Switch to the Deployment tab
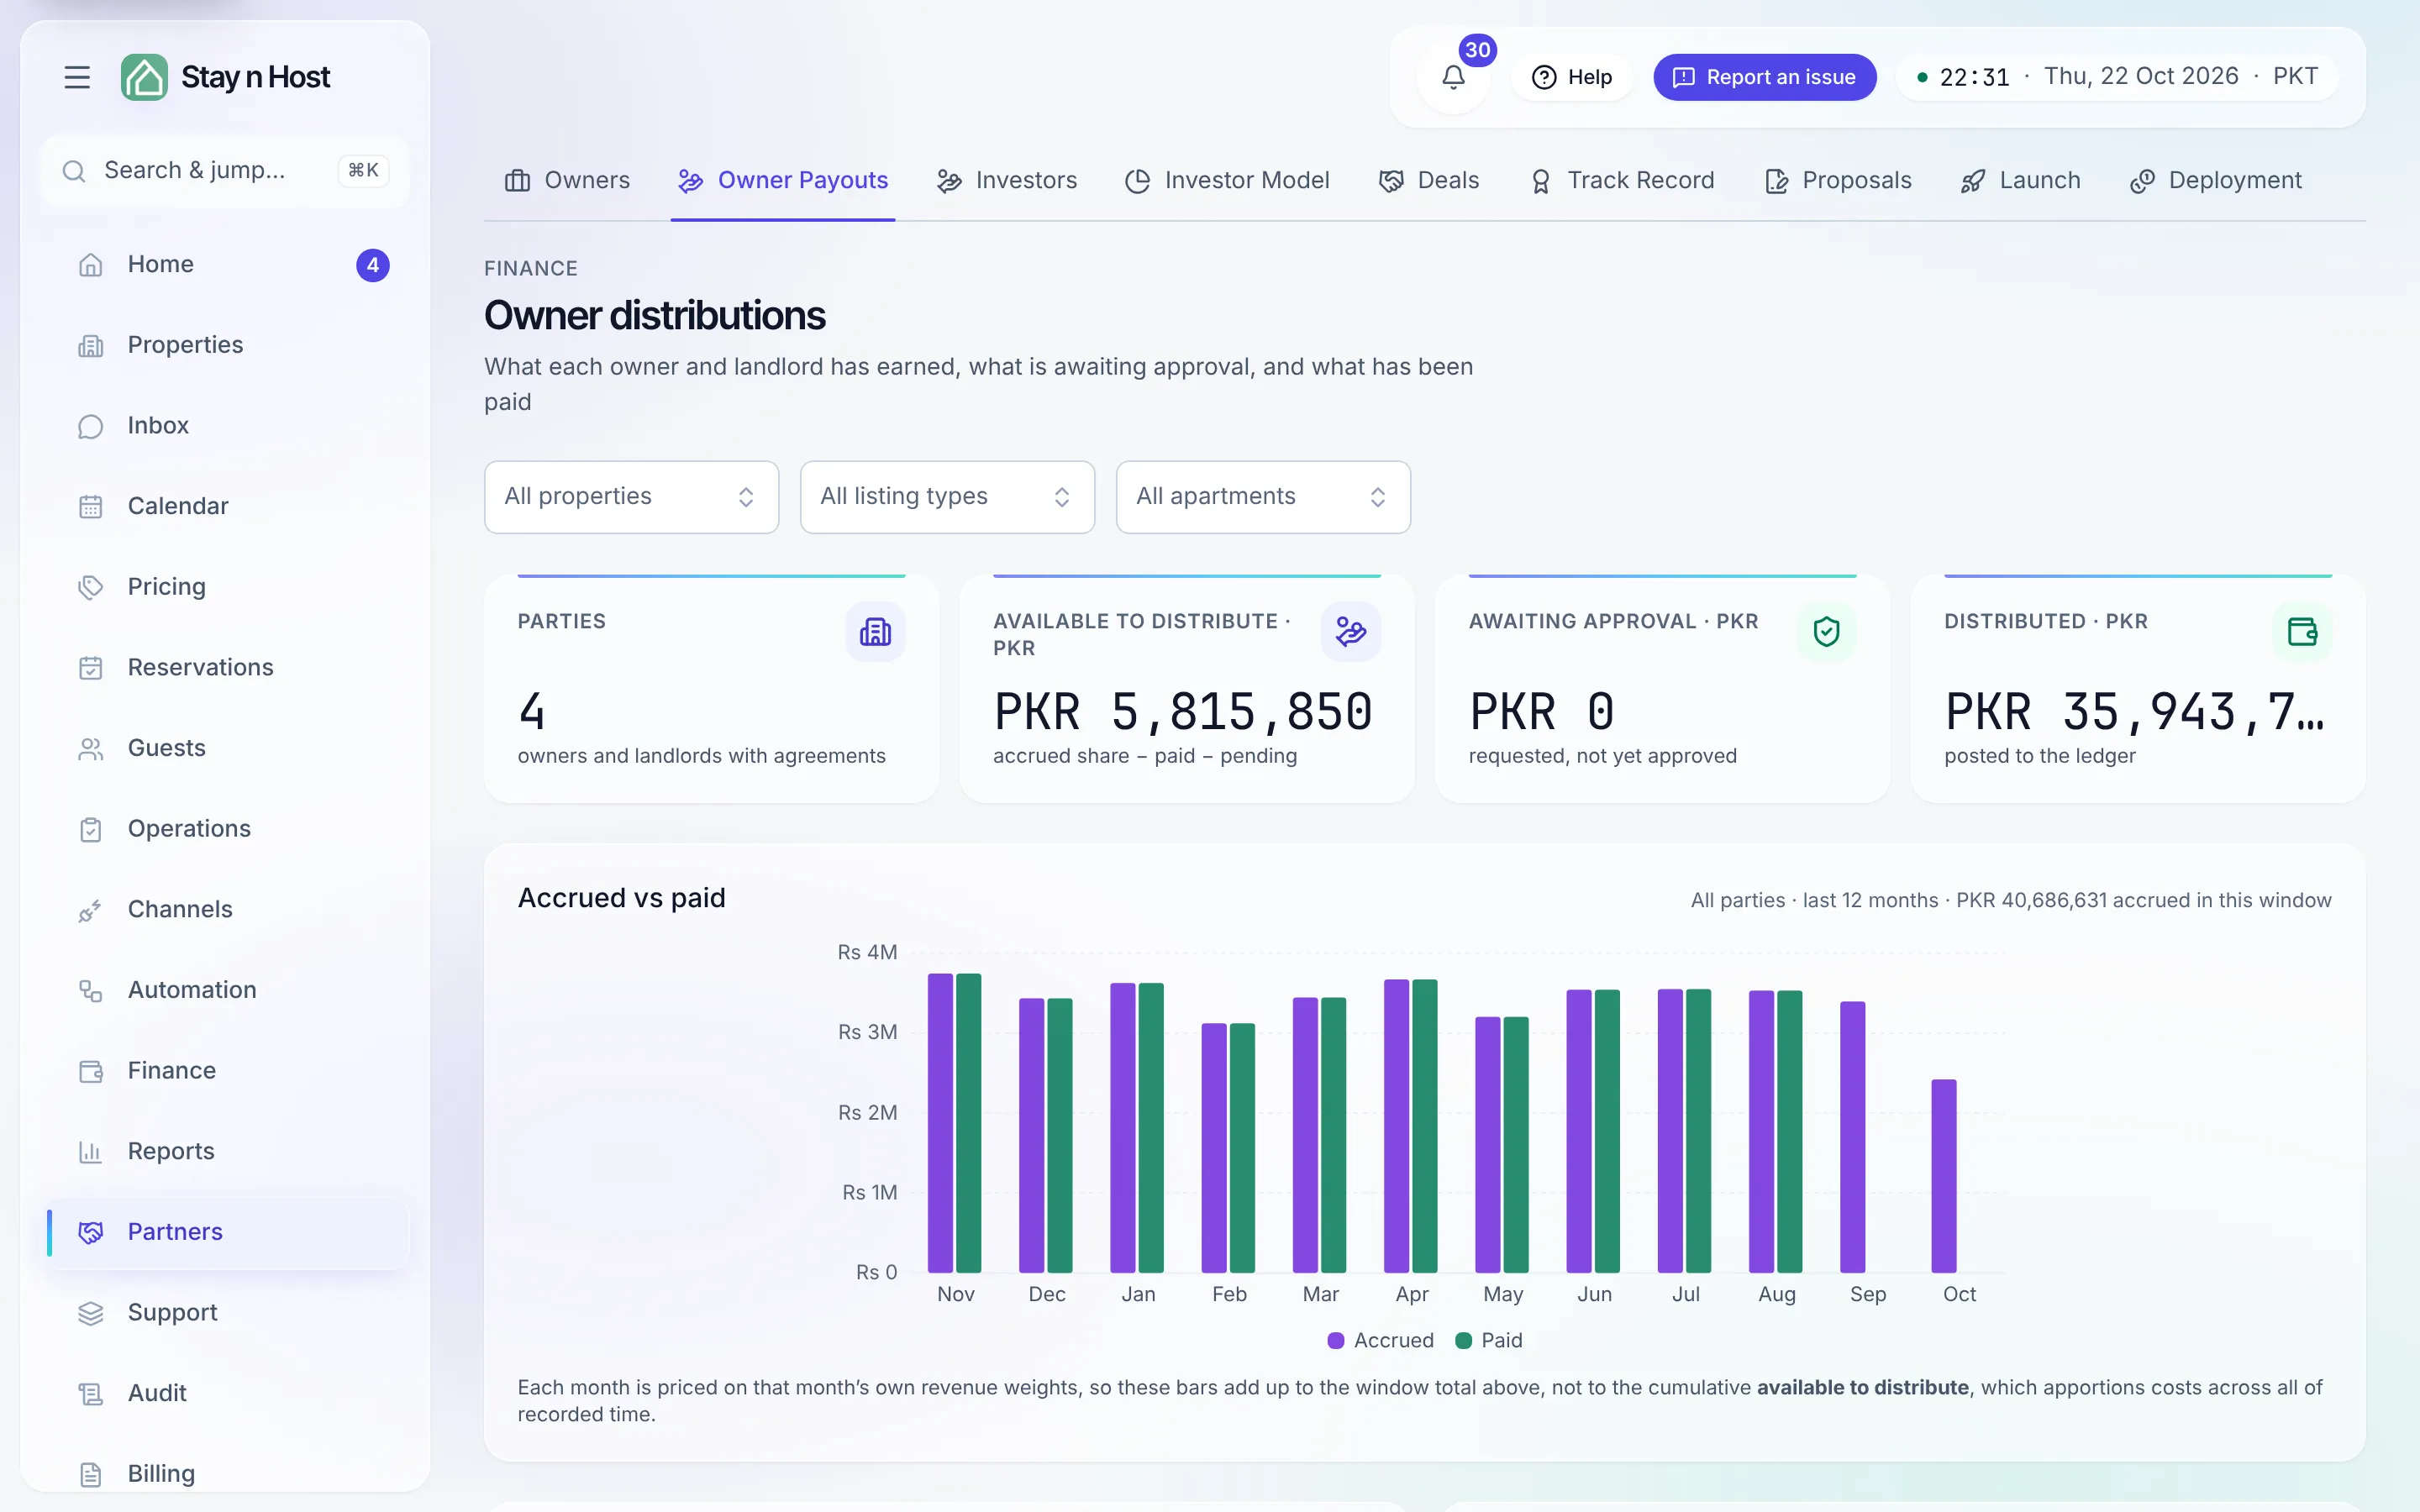 coord(2216,181)
